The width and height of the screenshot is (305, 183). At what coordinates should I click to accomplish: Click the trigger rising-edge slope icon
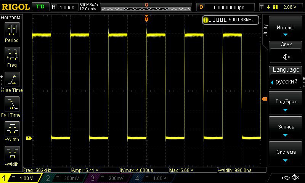tap(269, 7)
